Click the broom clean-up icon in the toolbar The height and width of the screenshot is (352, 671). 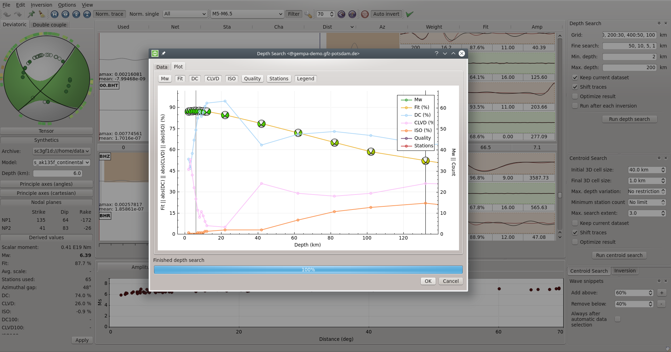(42, 14)
